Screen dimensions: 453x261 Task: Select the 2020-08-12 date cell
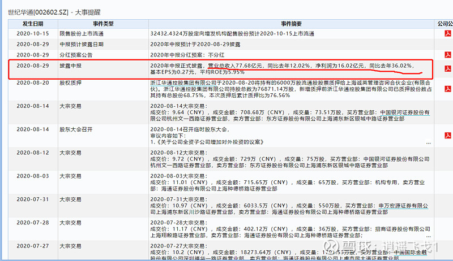point(33,159)
